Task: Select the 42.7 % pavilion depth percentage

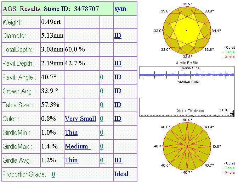Action: pos(75,63)
